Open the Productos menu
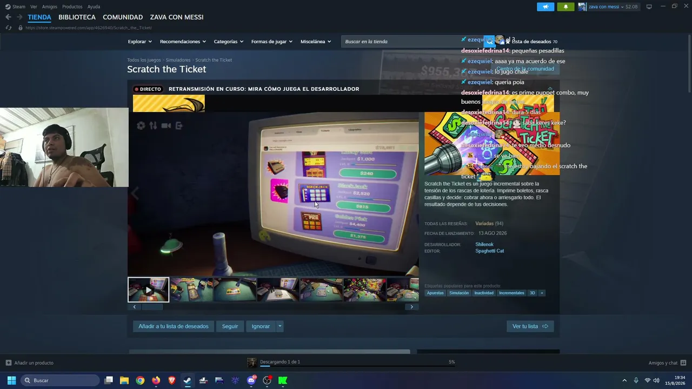Viewport: 692px width, 389px height. pyautogui.click(x=72, y=6)
